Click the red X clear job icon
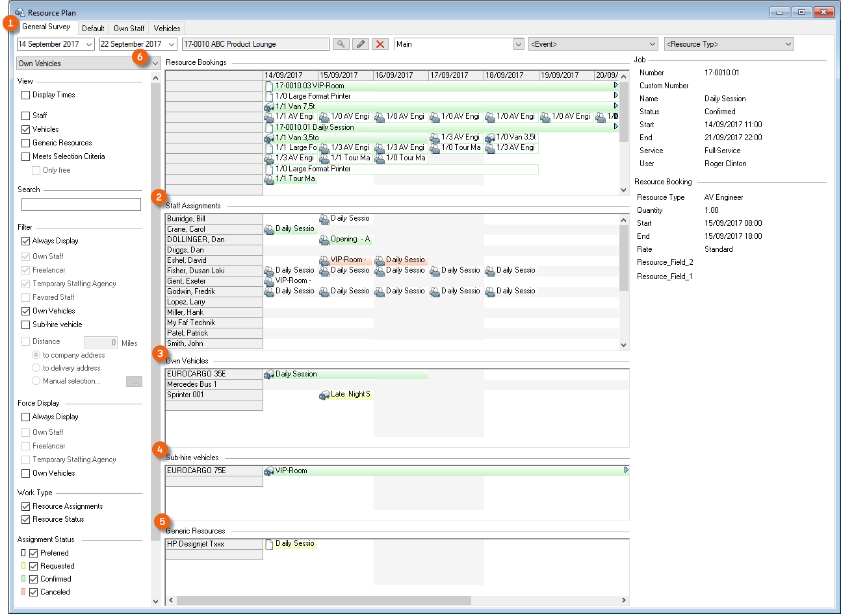841x614 pixels. pyautogui.click(x=380, y=44)
